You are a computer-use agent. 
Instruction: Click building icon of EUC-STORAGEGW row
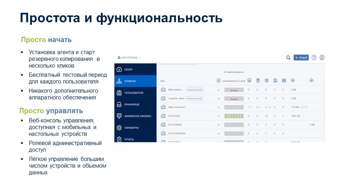coord(163,133)
